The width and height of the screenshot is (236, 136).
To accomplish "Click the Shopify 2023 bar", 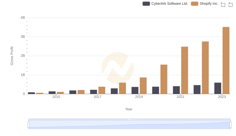I will [226, 60].
